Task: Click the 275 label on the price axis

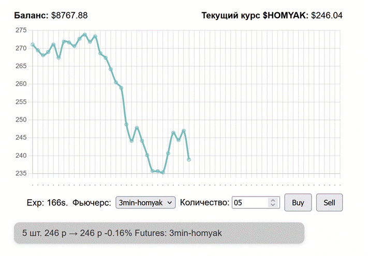Action: tap(21, 31)
